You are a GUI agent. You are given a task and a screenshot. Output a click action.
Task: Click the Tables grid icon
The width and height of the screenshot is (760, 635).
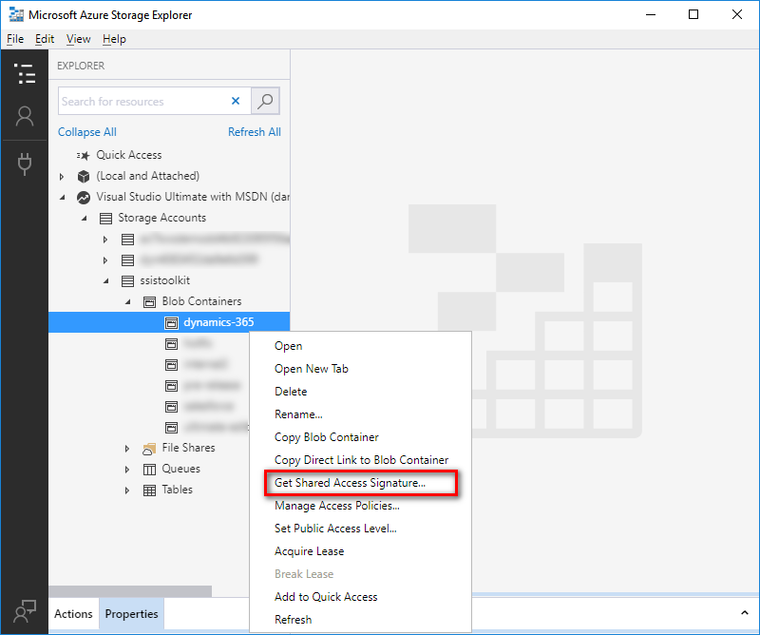[x=149, y=490]
